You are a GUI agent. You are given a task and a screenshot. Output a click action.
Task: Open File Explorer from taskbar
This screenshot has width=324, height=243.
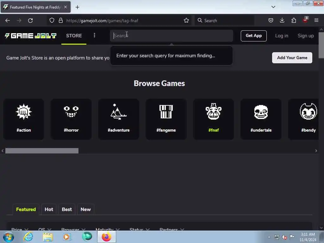coord(48,237)
